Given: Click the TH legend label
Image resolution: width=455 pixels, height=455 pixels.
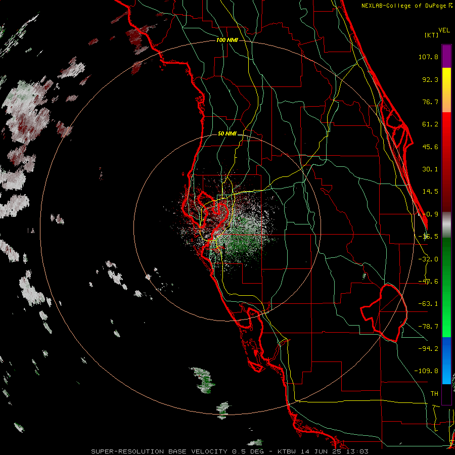Looking at the screenshot, I should (434, 394).
